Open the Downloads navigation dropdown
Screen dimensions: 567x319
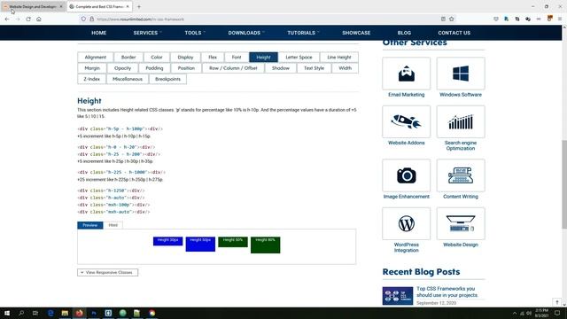[246, 33]
